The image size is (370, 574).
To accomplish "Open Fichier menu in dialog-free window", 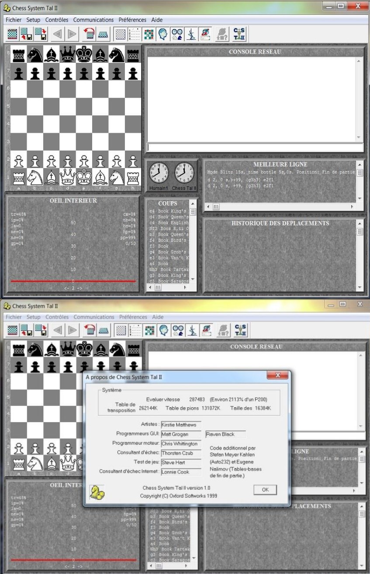I will 14,20.
